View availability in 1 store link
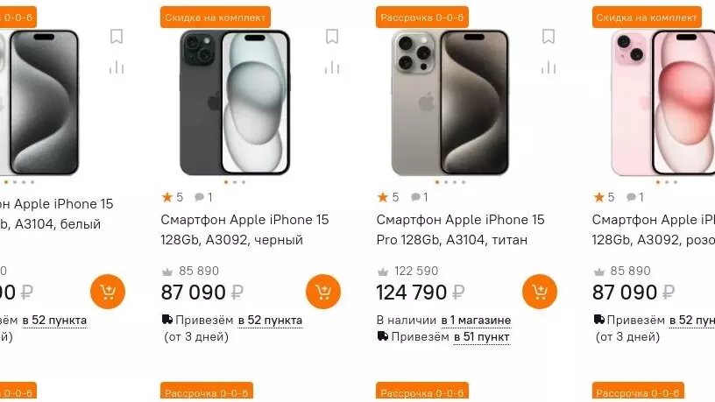 476,321
